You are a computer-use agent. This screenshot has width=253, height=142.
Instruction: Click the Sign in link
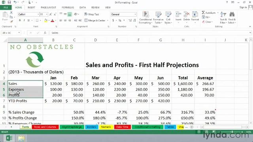(x=243, y=7)
